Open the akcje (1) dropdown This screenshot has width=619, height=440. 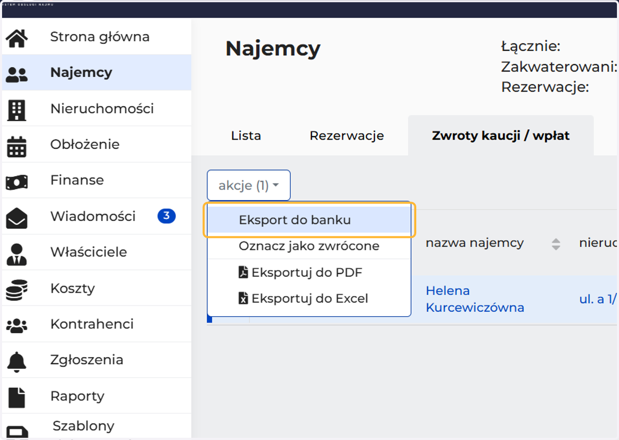249,185
